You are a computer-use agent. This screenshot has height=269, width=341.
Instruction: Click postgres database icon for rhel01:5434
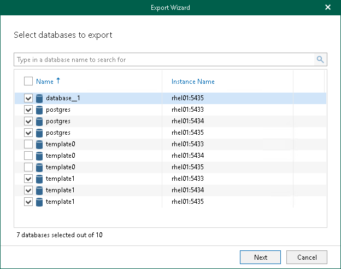pos(39,121)
